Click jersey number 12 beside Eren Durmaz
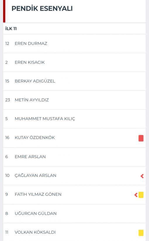Image resolution: width=149 pixels, height=241 pixels. [x=7, y=43]
